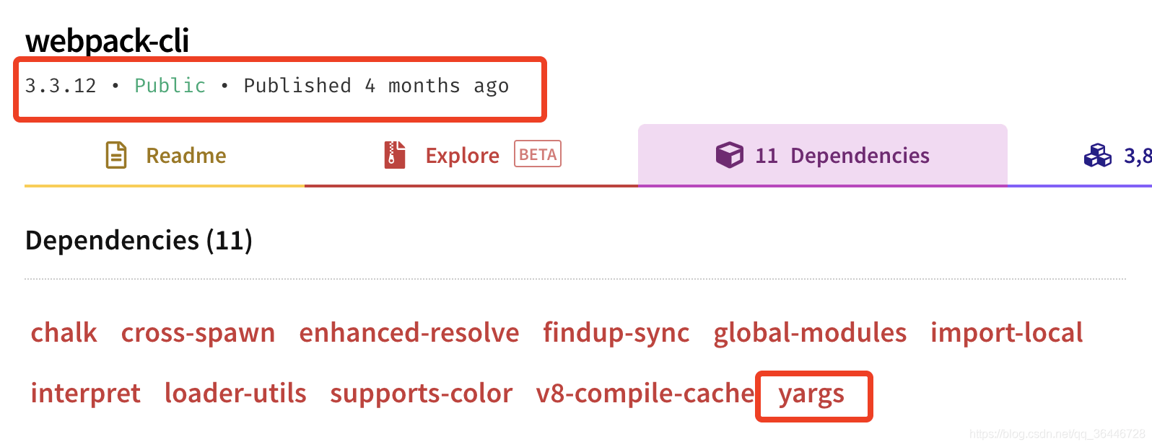Visit the global-modules package page
The height and width of the screenshot is (447, 1152).
coord(810,334)
